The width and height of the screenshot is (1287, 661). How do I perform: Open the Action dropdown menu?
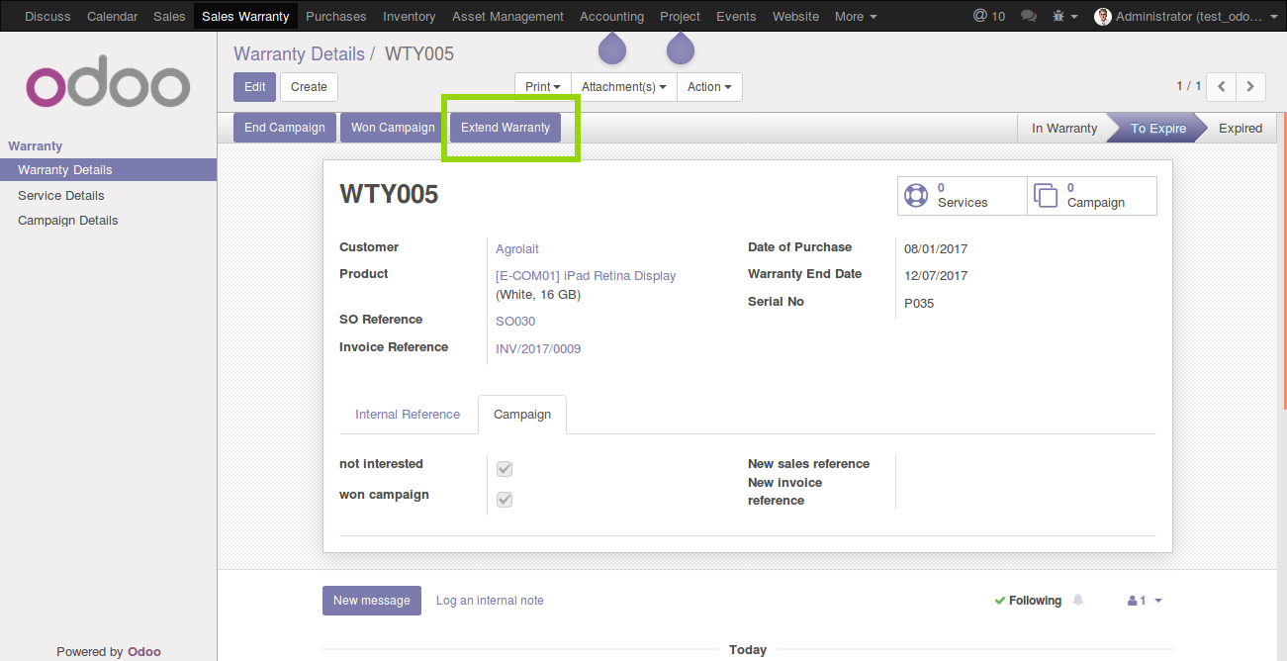[x=709, y=87]
